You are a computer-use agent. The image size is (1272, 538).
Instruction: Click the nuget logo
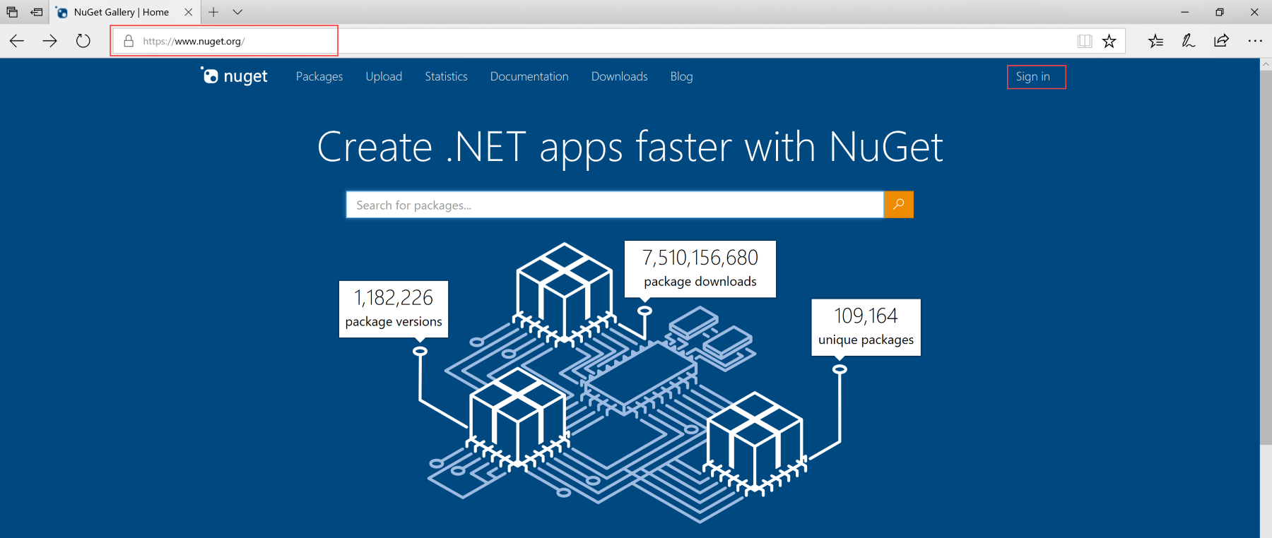click(234, 76)
